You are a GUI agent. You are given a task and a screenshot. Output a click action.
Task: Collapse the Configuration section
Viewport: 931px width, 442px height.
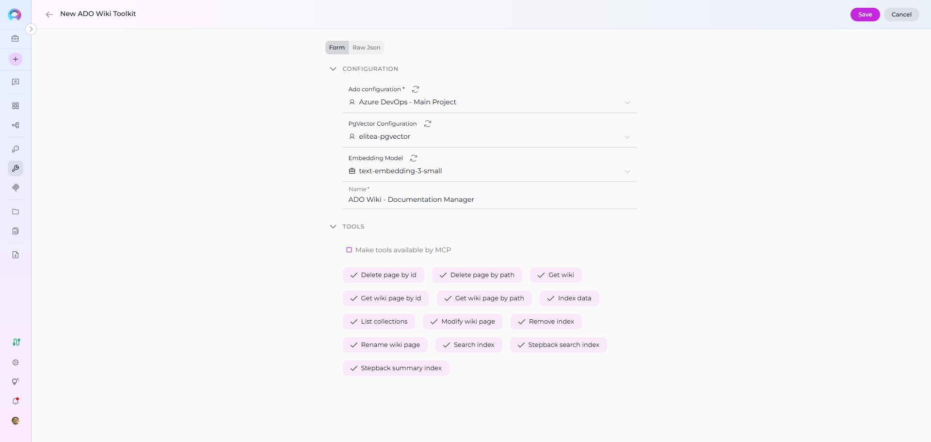(x=333, y=69)
